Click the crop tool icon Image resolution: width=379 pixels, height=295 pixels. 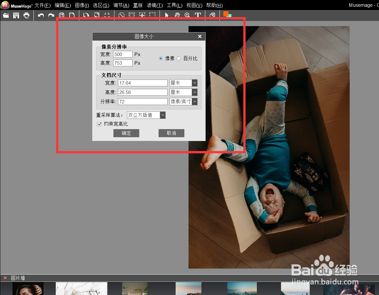107,15
